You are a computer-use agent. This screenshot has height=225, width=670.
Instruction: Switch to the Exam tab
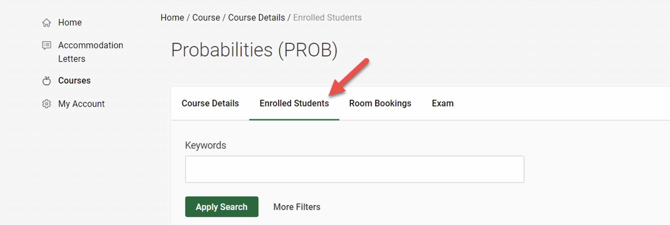coord(443,103)
